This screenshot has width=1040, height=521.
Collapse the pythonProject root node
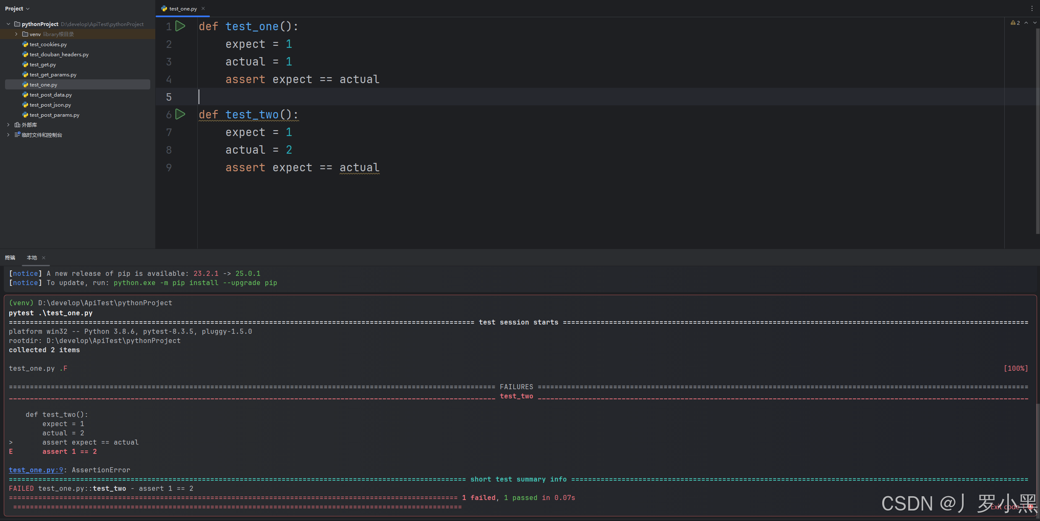(x=8, y=24)
